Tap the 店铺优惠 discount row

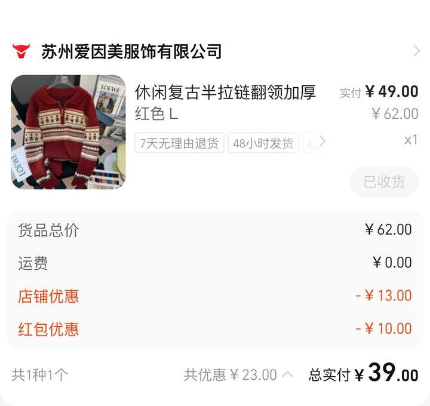click(x=215, y=296)
